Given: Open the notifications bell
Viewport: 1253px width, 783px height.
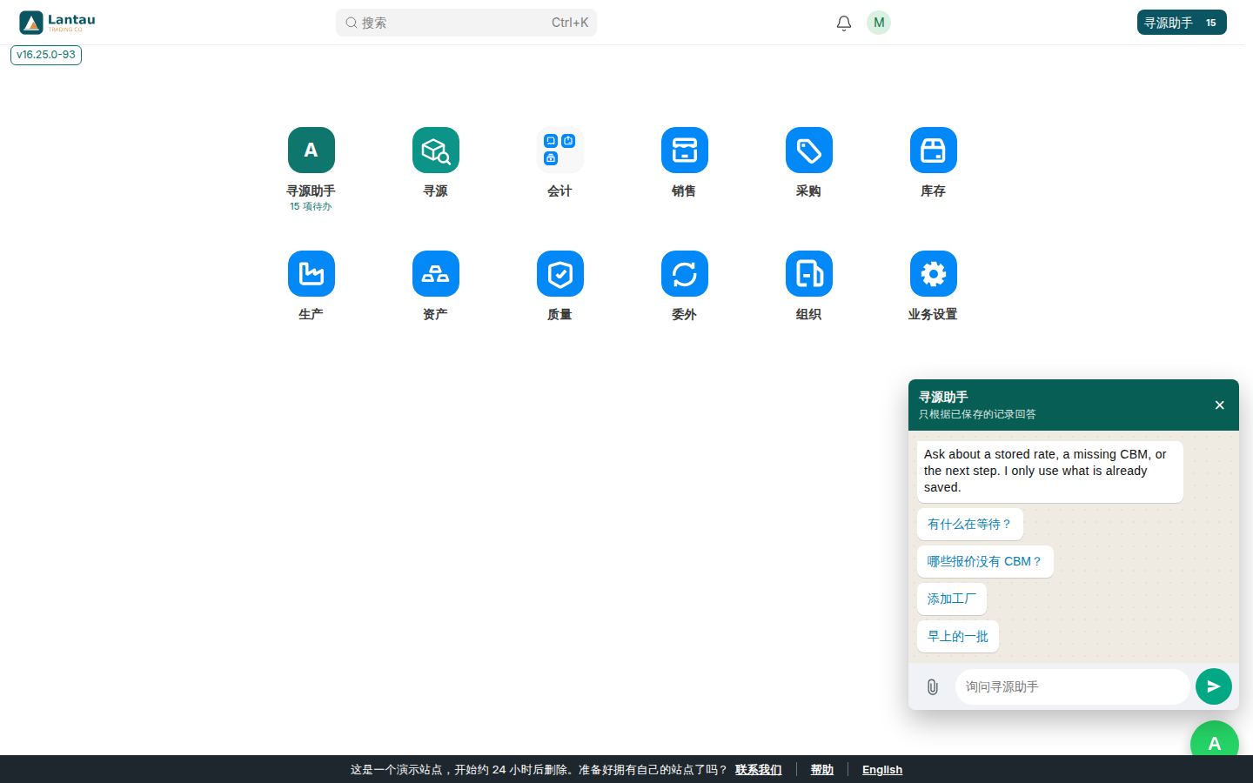Looking at the screenshot, I should pyautogui.click(x=844, y=23).
